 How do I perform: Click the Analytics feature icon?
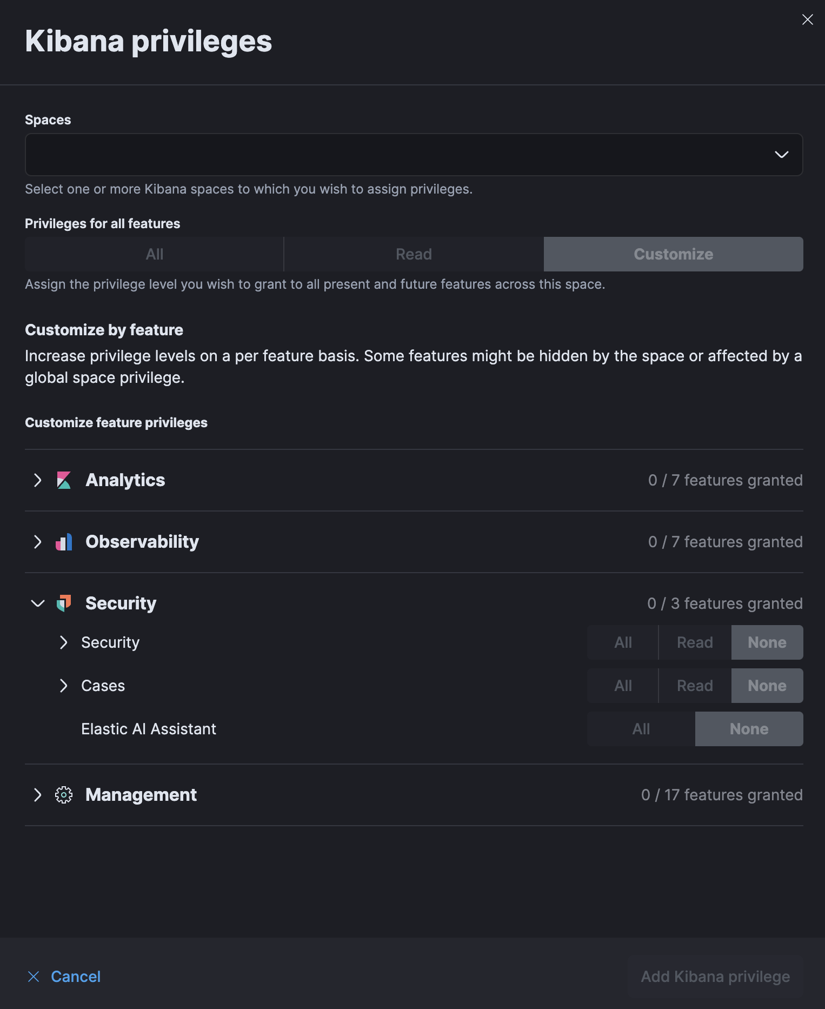(64, 480)
